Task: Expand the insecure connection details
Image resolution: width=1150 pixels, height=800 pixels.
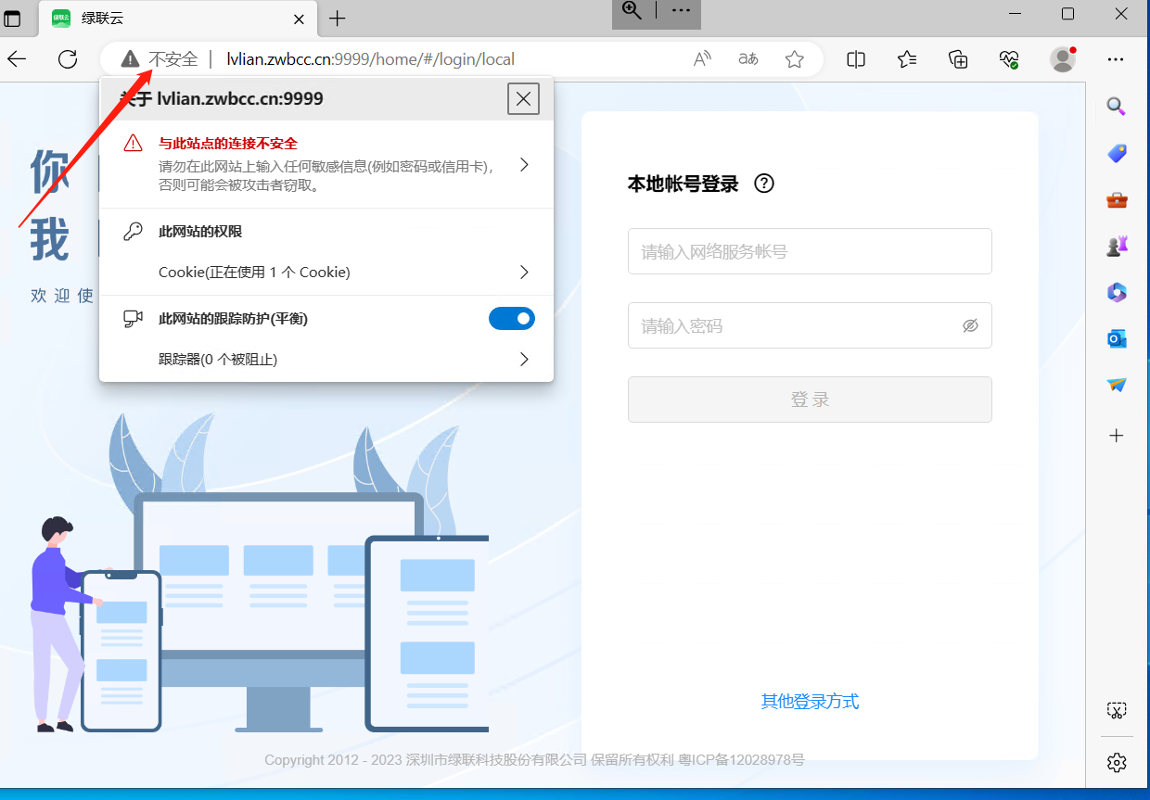Action: click(x=524, y=165)
